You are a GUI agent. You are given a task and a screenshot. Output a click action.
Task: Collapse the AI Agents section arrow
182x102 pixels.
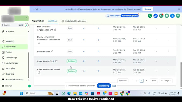[29, 31]
